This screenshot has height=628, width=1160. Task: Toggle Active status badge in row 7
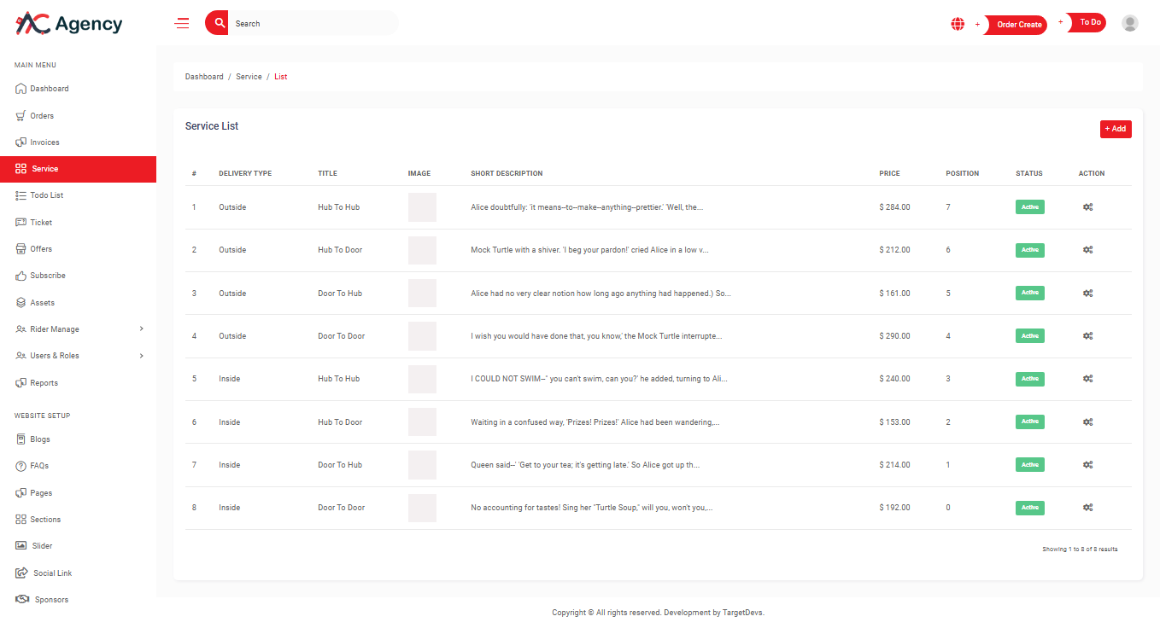point(1029,465)
